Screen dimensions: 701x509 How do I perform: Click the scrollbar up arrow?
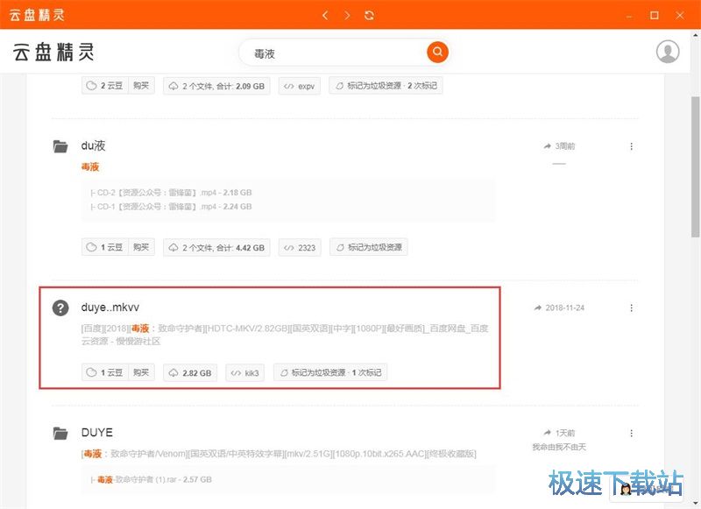pos(696,35)
